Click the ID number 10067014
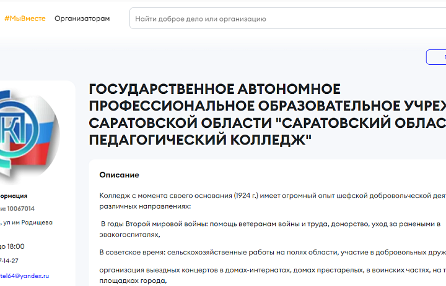This screenshot has height=286, width=446. 21,209
